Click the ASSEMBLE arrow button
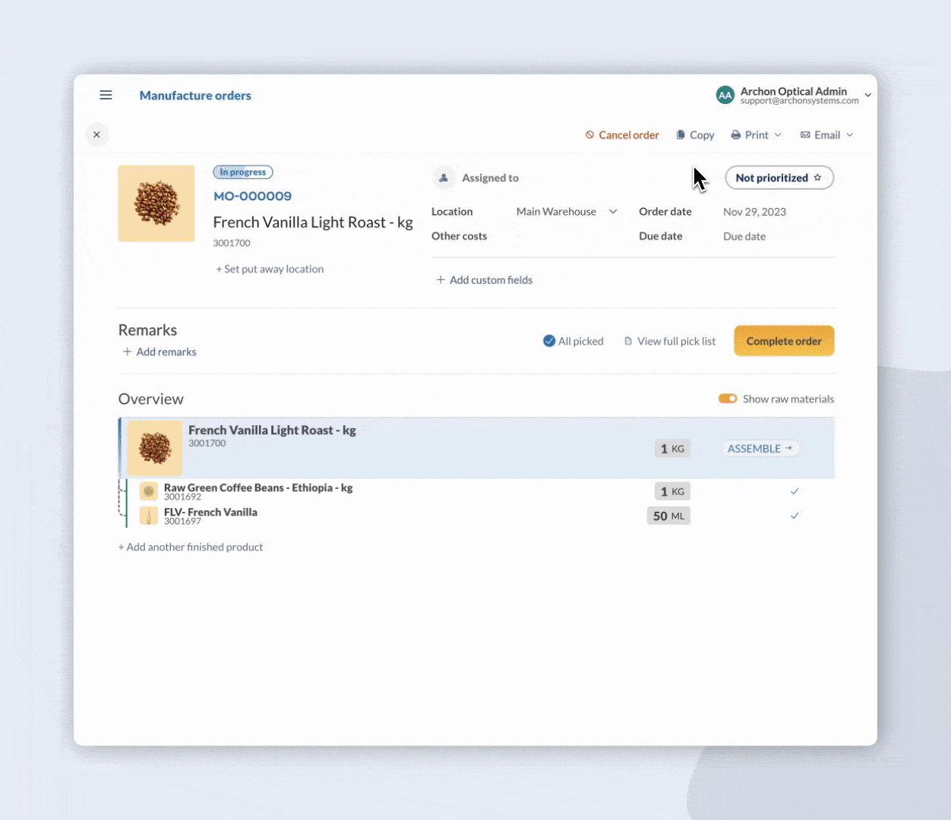 tap(760, 449)
